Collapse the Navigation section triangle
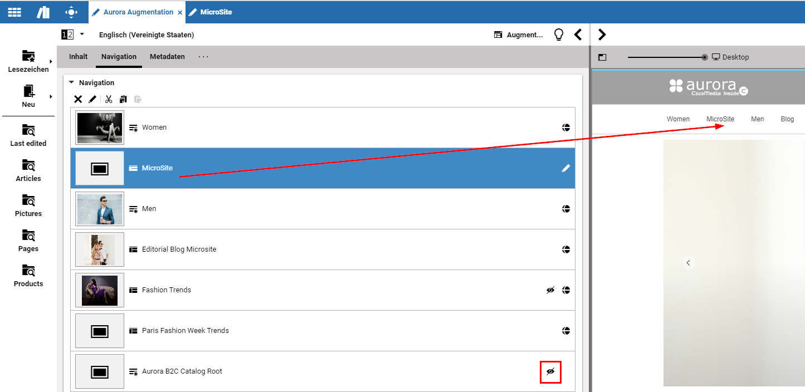The height and width of the screenshot is (392, 805). click(x=71, y=82)
